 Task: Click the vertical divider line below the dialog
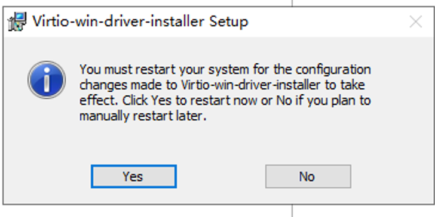point(292,211)
